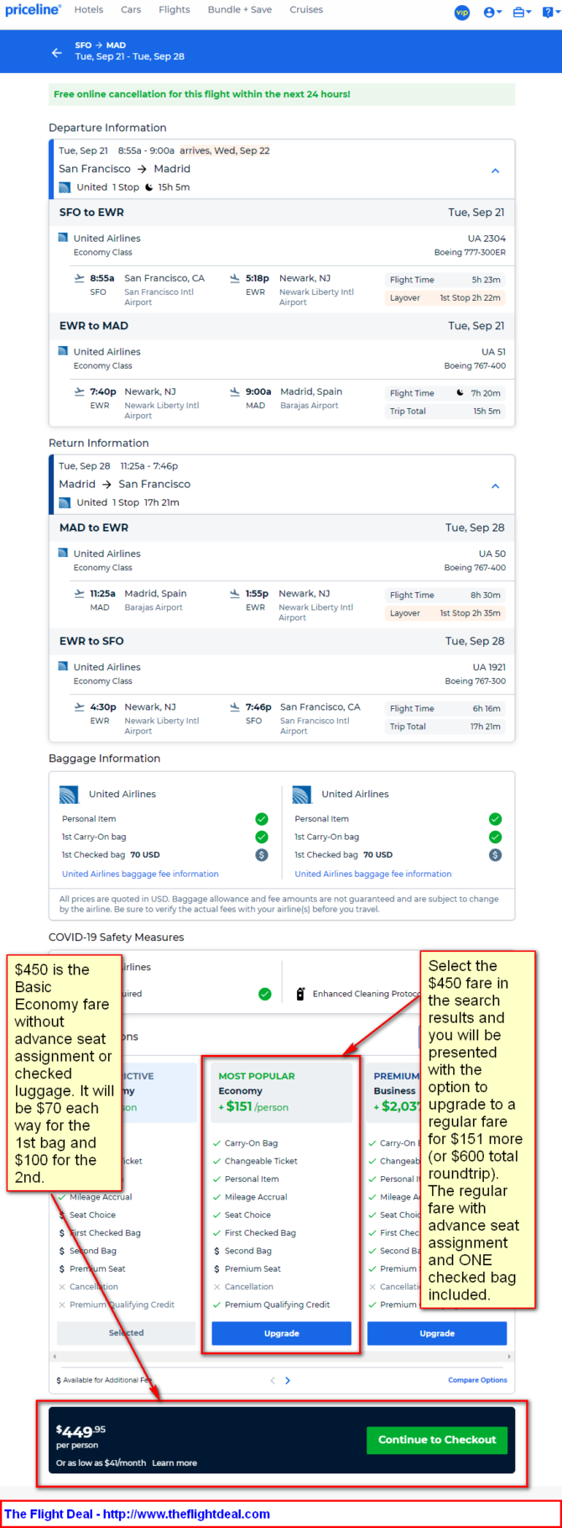Click the 'SFO to EWR' segment header
Screen dimensions: 562x1528
click(91, 213)
